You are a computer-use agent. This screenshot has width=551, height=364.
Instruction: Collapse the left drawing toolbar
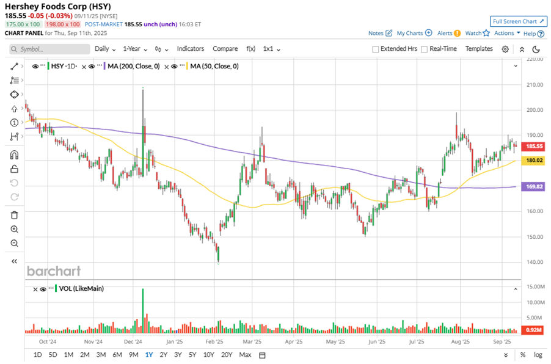(x=14, y=261)
